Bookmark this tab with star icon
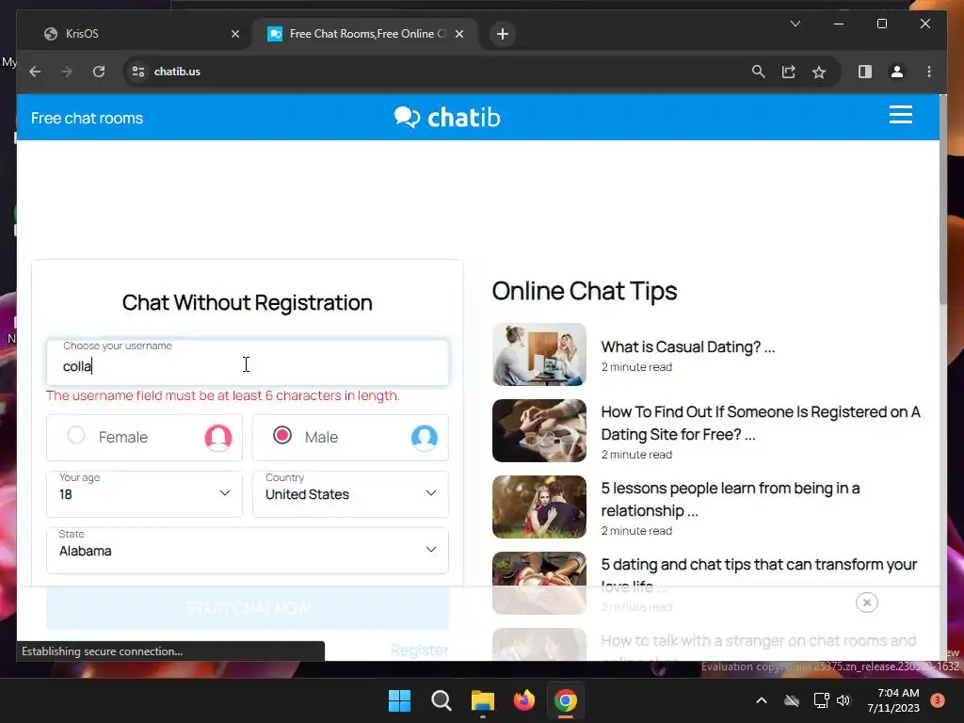The width and height of the screenshot is (964, 723). (818, 72)
